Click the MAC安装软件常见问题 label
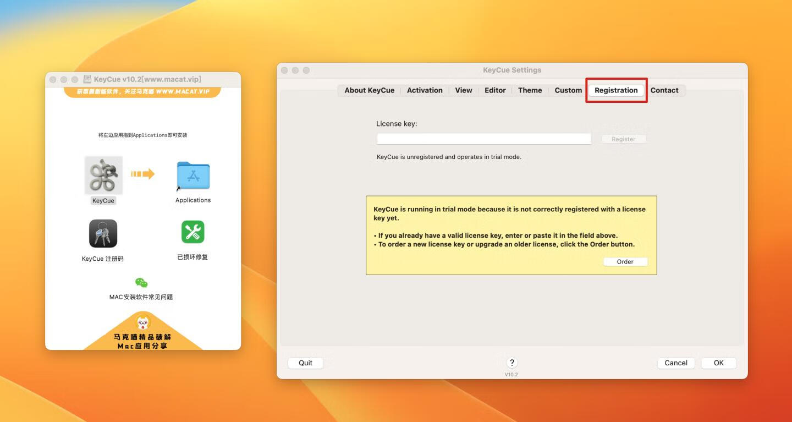 click(x=141, y=297)
